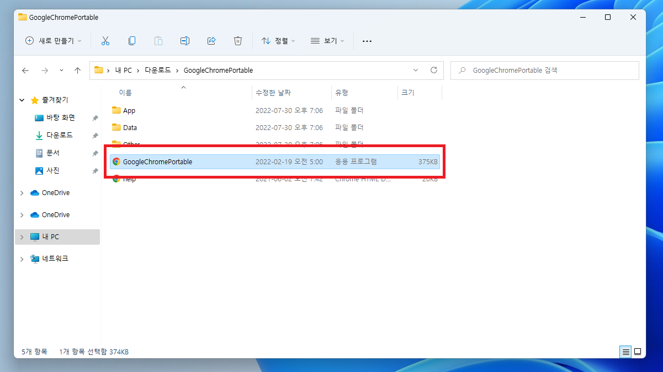Click the Data folder icon
Image resolution: width=663 pixels, height=372 pixels.
[116, 127]
